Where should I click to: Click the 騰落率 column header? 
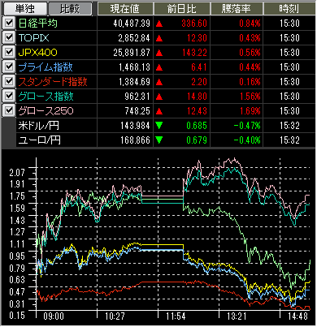pos(237,9)
